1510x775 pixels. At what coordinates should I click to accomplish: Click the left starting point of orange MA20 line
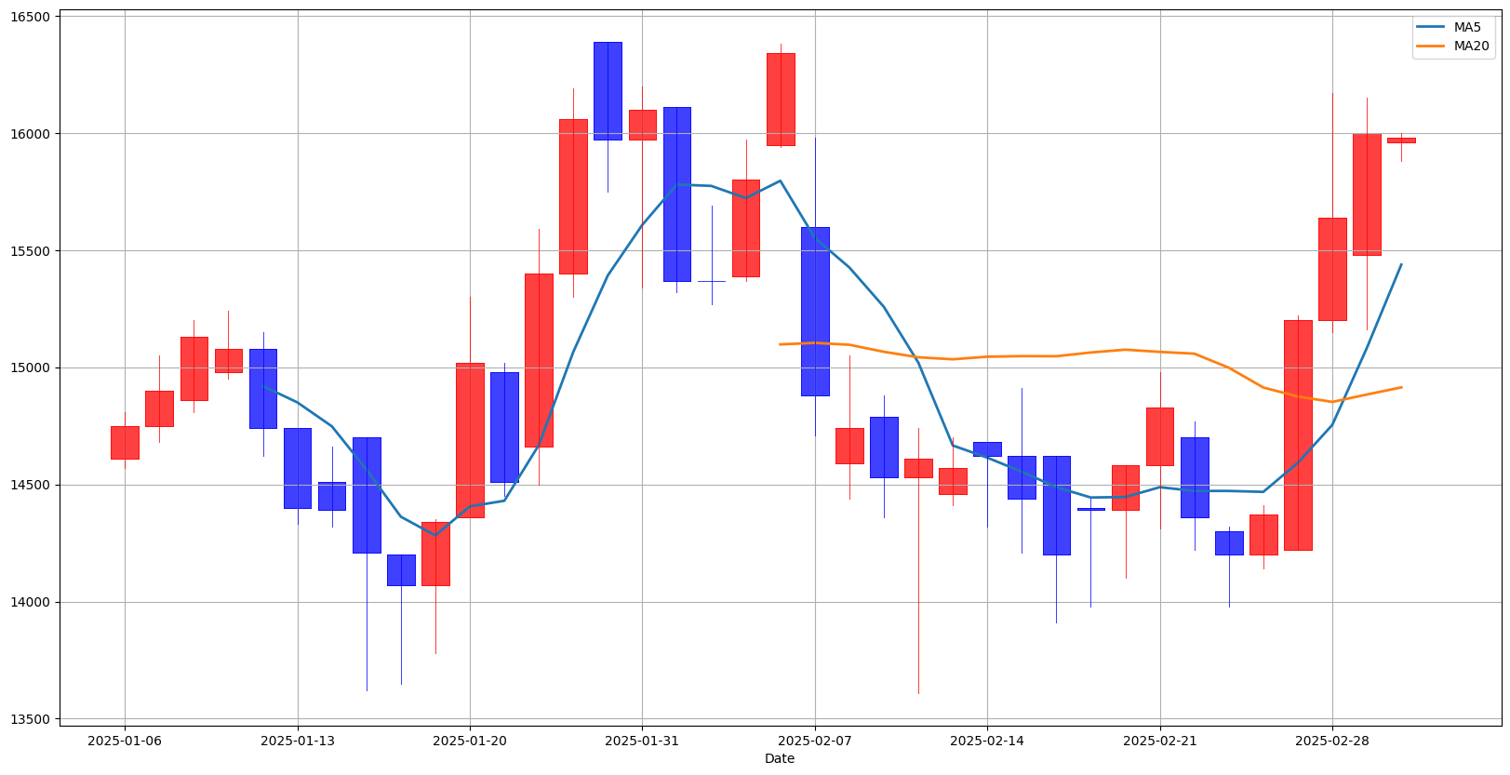click(780, 344)
